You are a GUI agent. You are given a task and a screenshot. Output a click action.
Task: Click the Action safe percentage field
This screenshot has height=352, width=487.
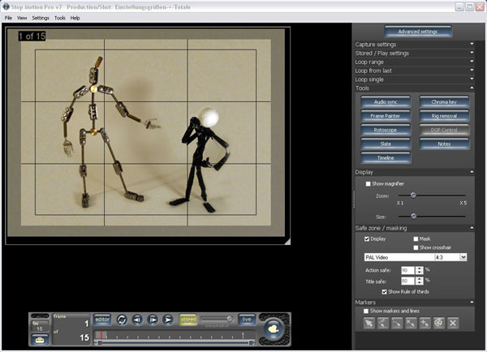(x=406, y=269)
